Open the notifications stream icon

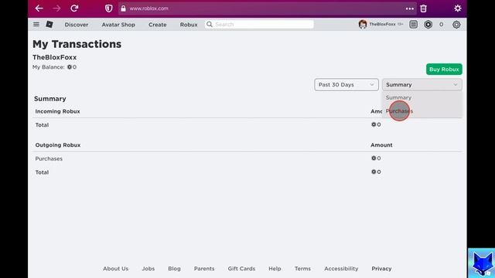(413, 24)
